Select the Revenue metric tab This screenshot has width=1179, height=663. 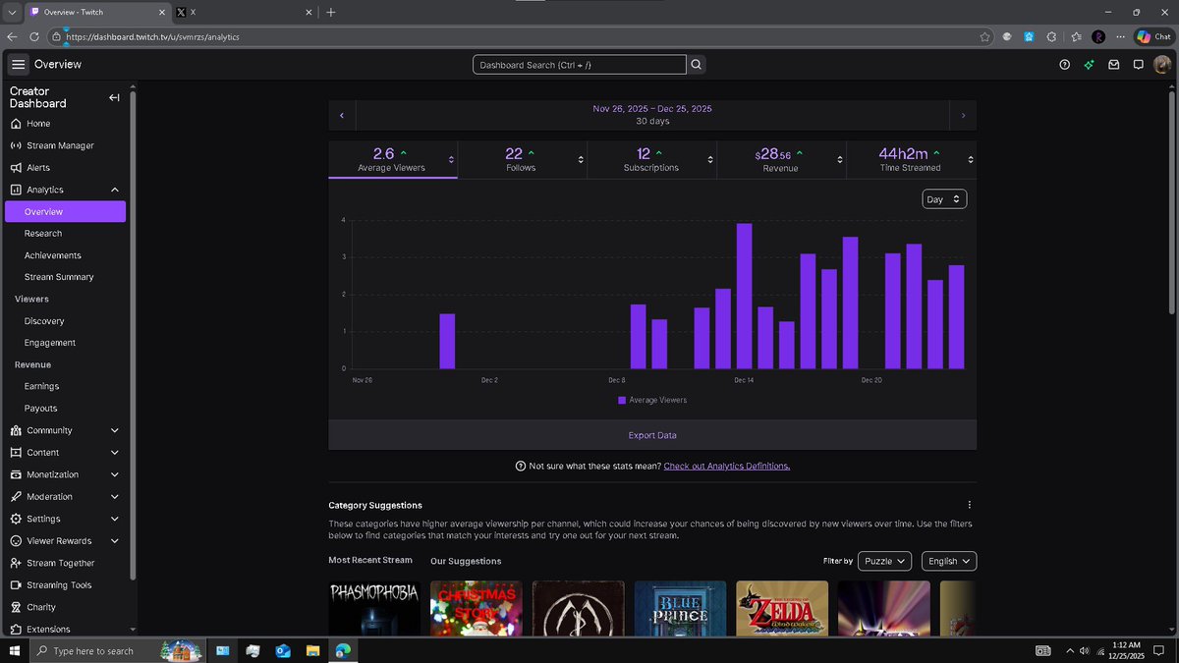click(x=782, y=159)
